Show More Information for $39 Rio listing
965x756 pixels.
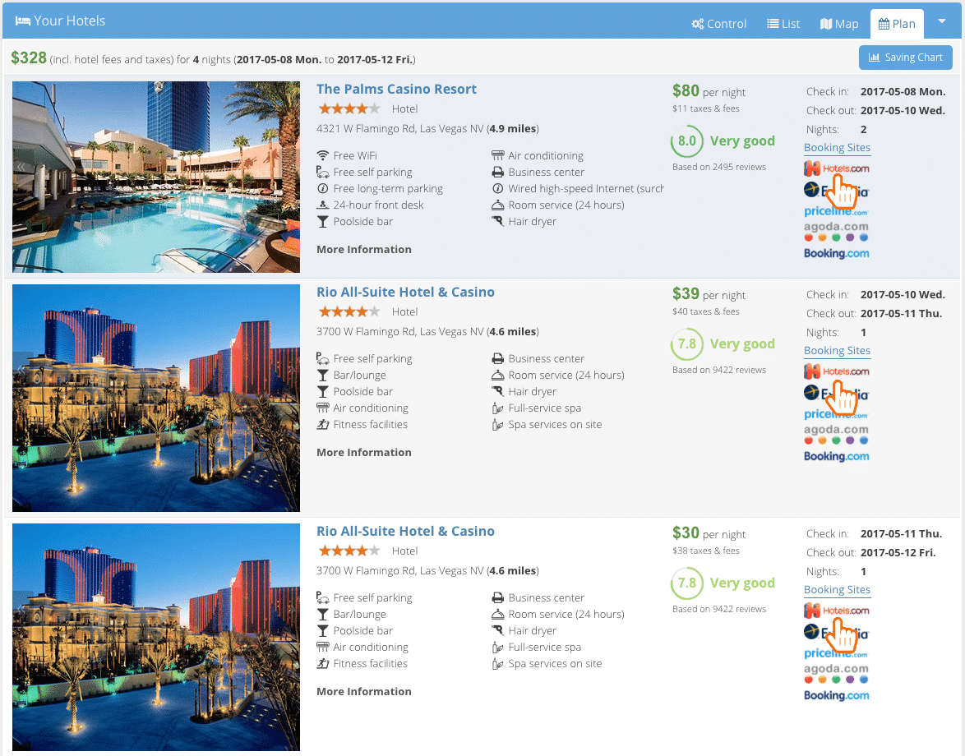pyautogui.click(x=363, y=452)
